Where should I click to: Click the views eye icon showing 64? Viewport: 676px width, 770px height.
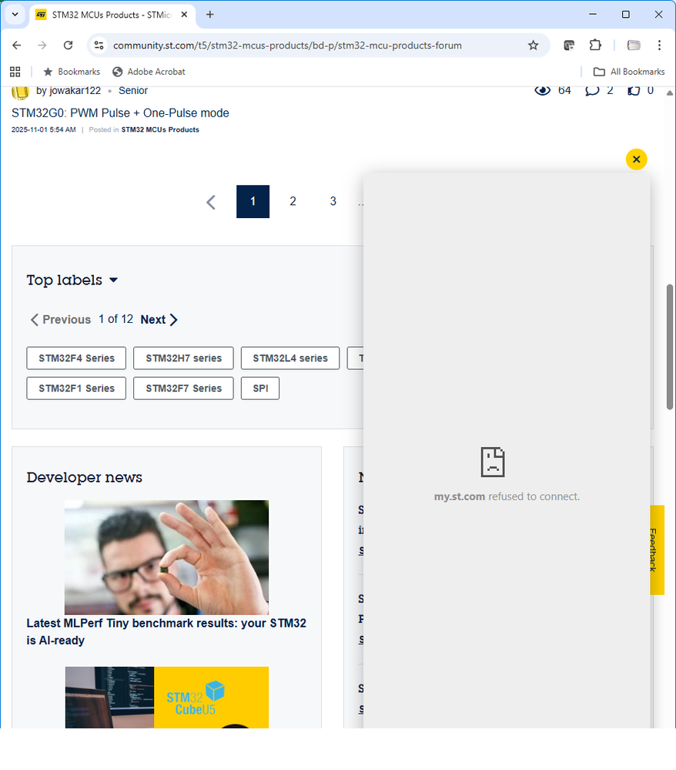pyautogui.click(x=542, y=90)
